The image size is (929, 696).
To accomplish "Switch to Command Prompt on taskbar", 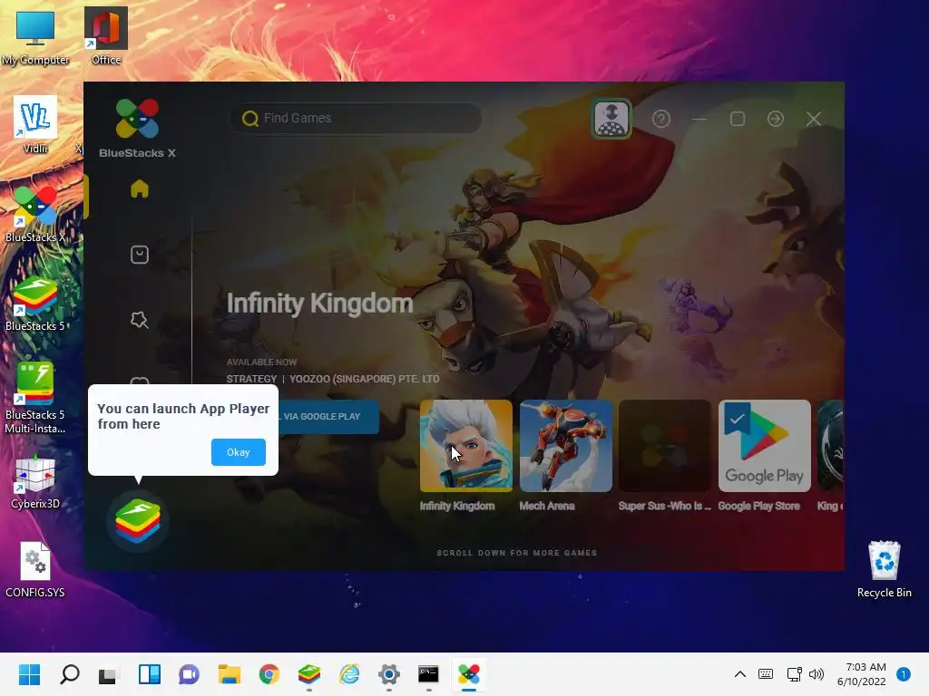I will point(428,674).
